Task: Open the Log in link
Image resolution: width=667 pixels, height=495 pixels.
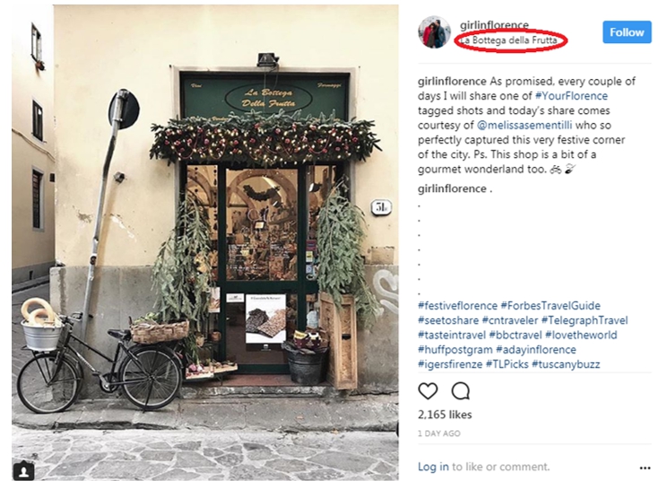Action: [x=433, y=467]
